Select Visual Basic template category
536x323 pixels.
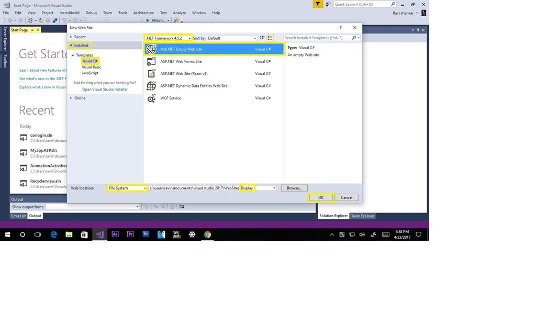point(91,68)
